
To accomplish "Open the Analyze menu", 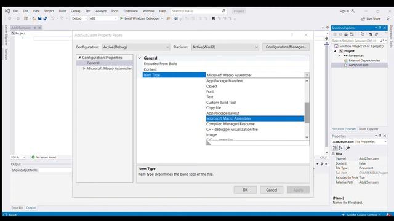I will point(101,11).
